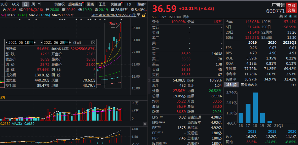Click the stock name 广誉远
Screen dimensions: 298x145
(278, 5)
